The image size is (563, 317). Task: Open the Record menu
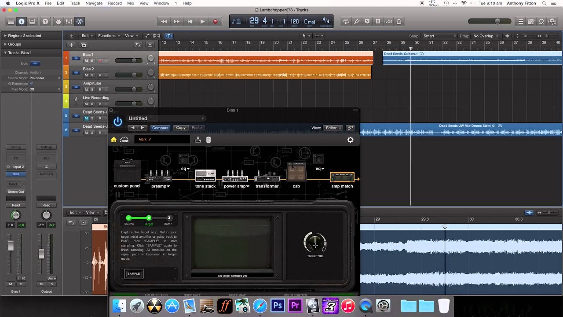pos(115,3)
